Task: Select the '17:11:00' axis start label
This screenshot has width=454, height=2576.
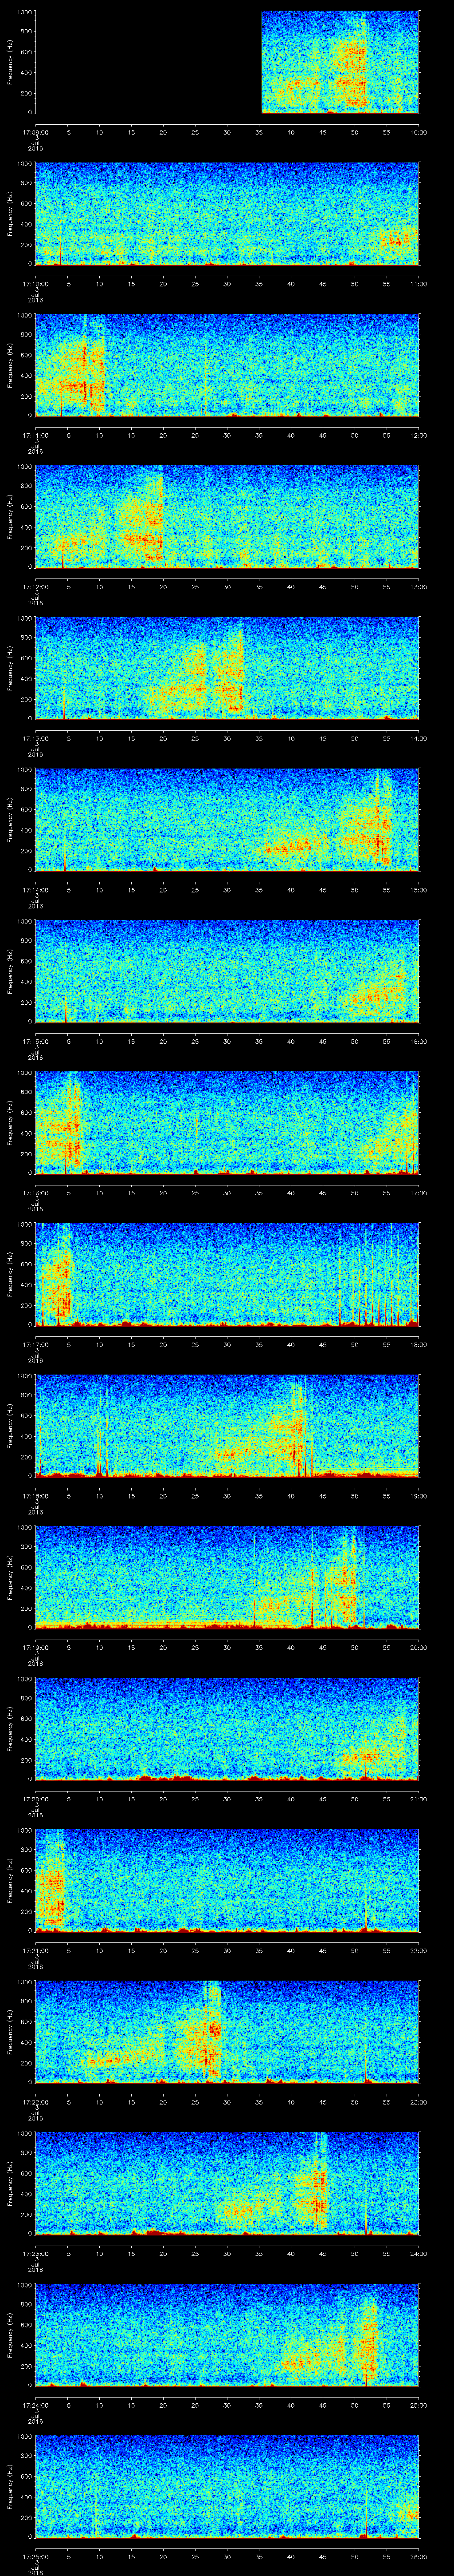Action: coord(35,435)
